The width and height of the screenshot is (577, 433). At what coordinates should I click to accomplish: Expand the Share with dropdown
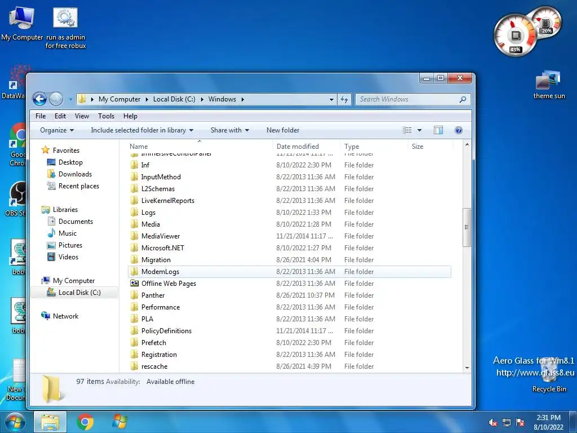coord(230,130)
